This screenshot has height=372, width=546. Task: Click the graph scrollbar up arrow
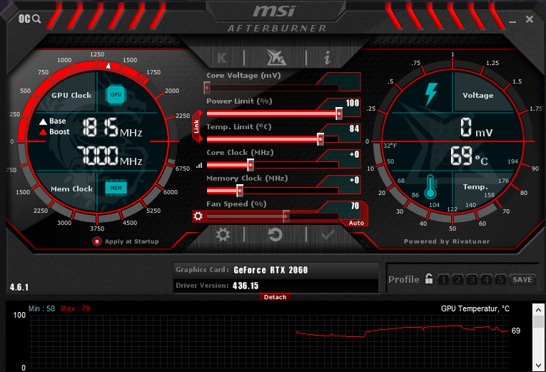(x=538, y=309)
